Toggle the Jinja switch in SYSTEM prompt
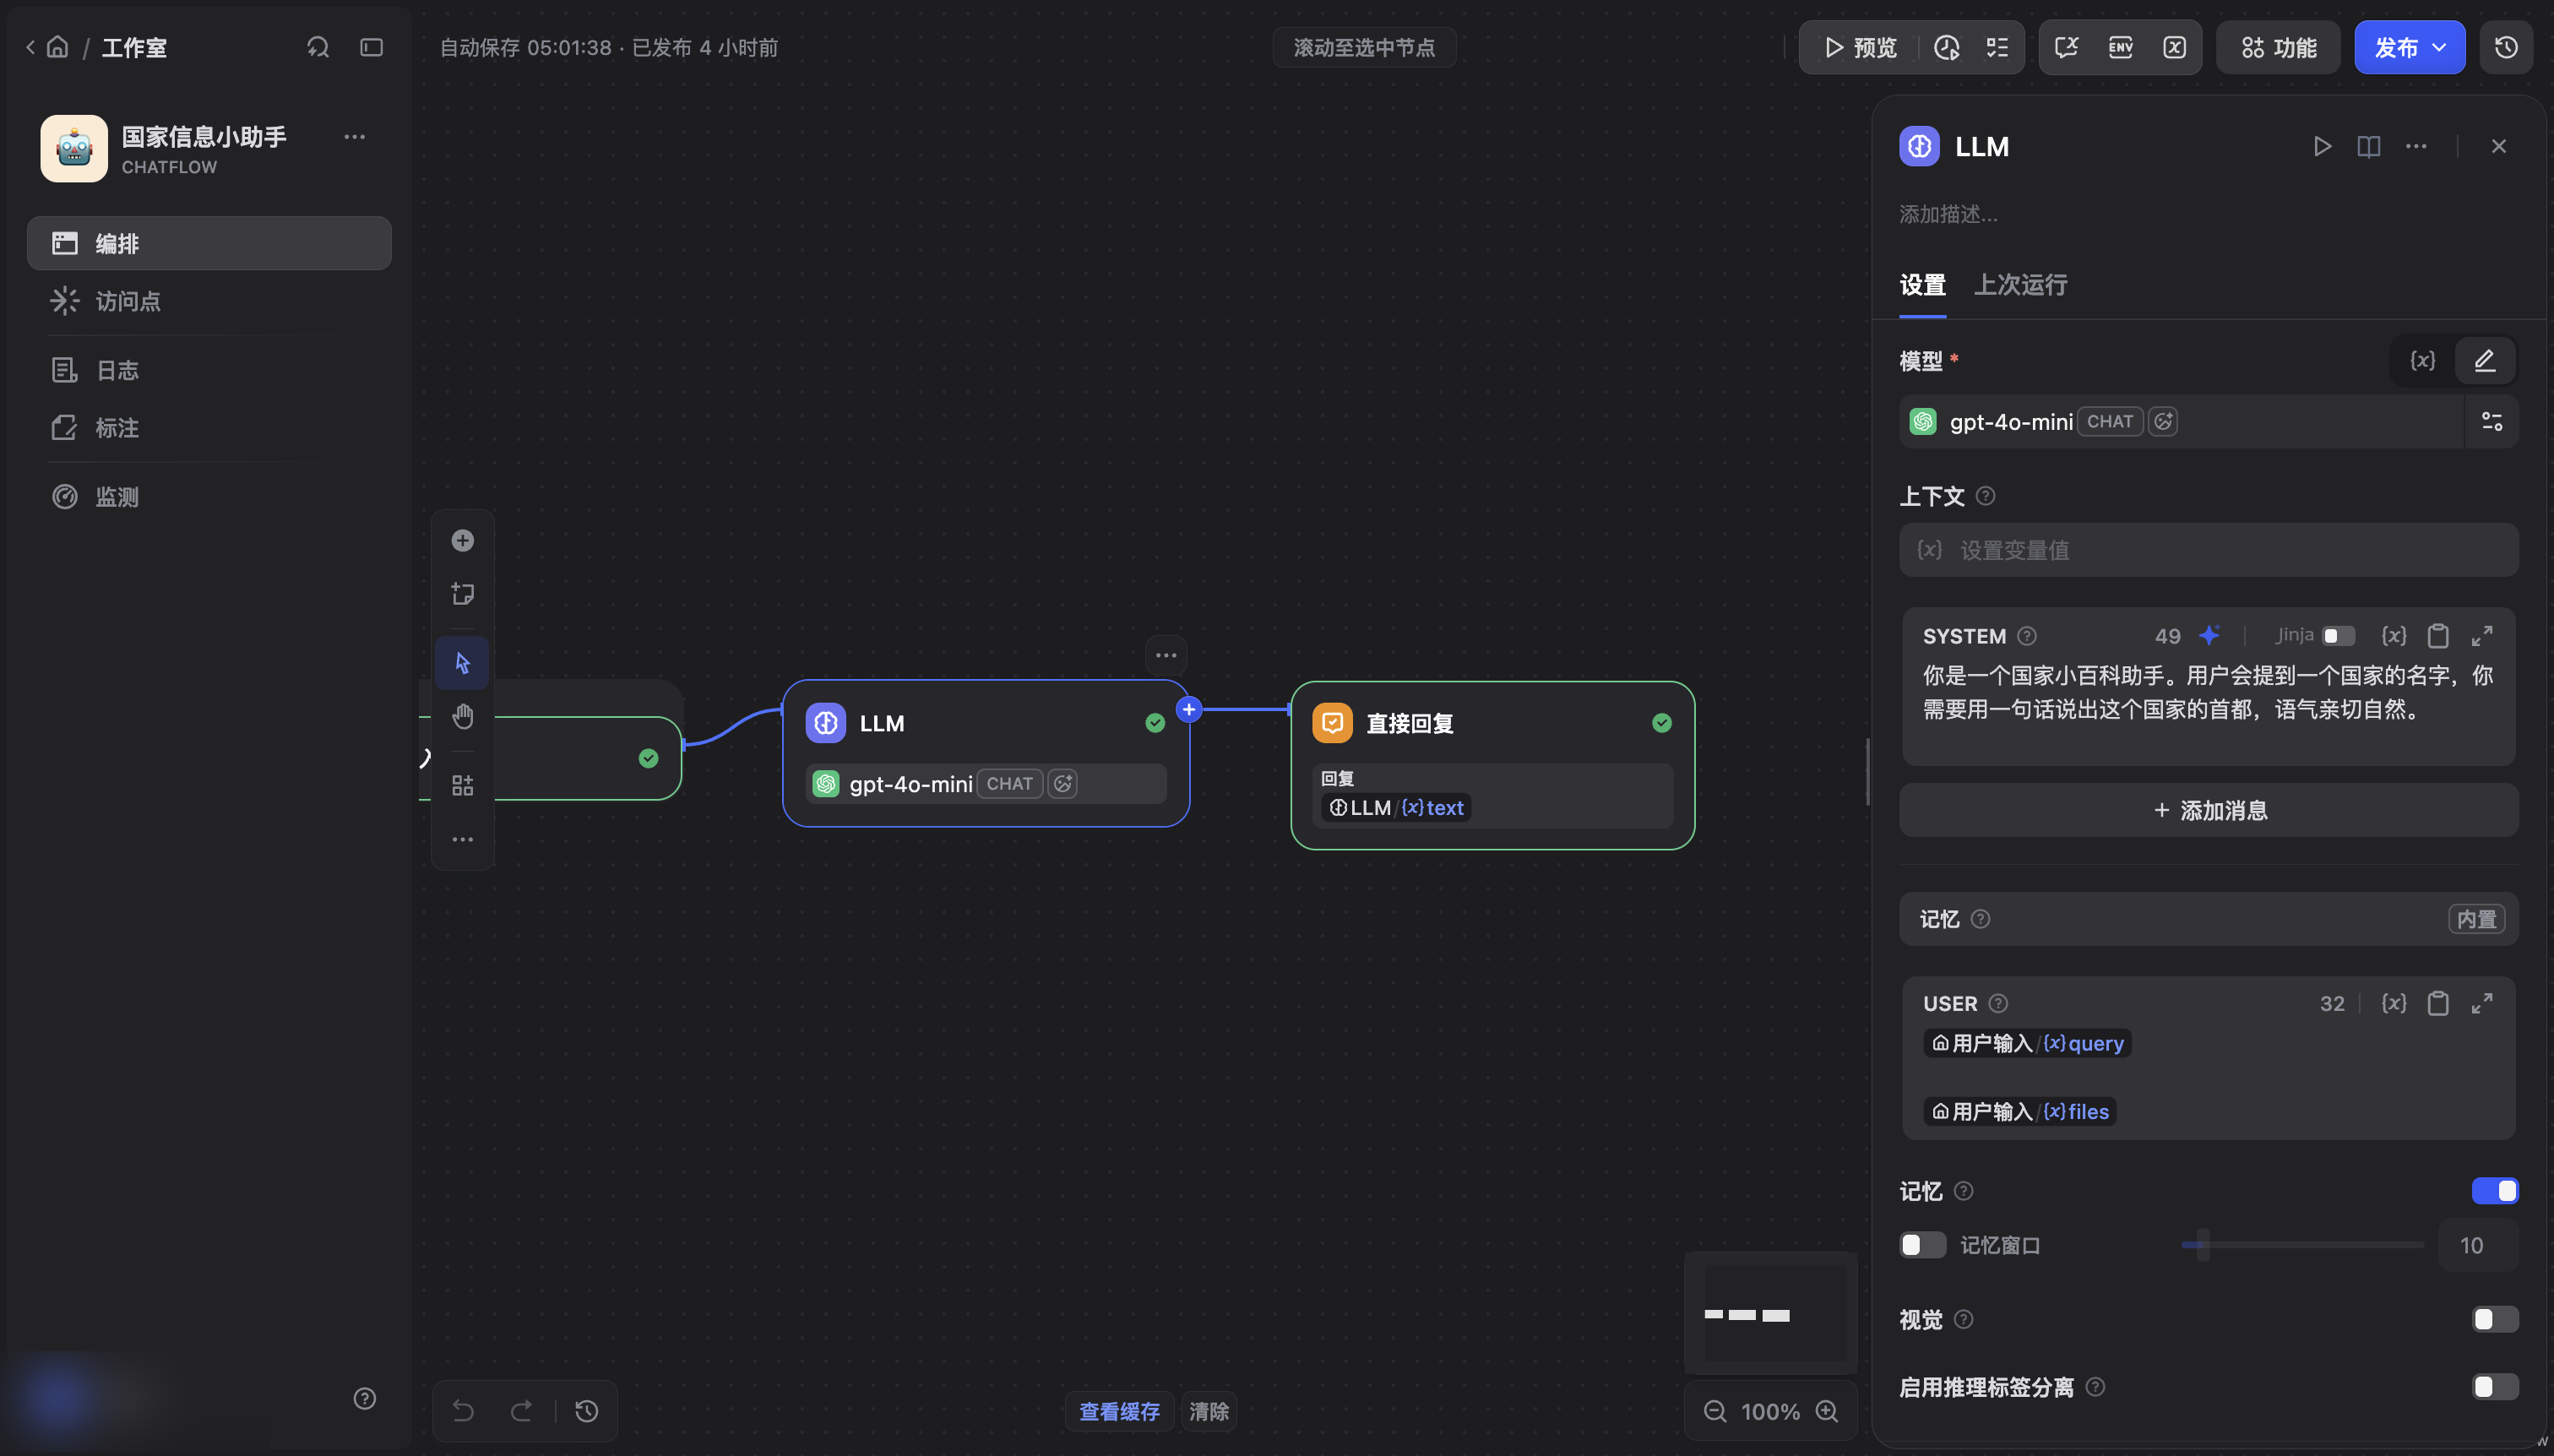Viewport: 2554px width, 1456px height. [x=2338, y=635]
